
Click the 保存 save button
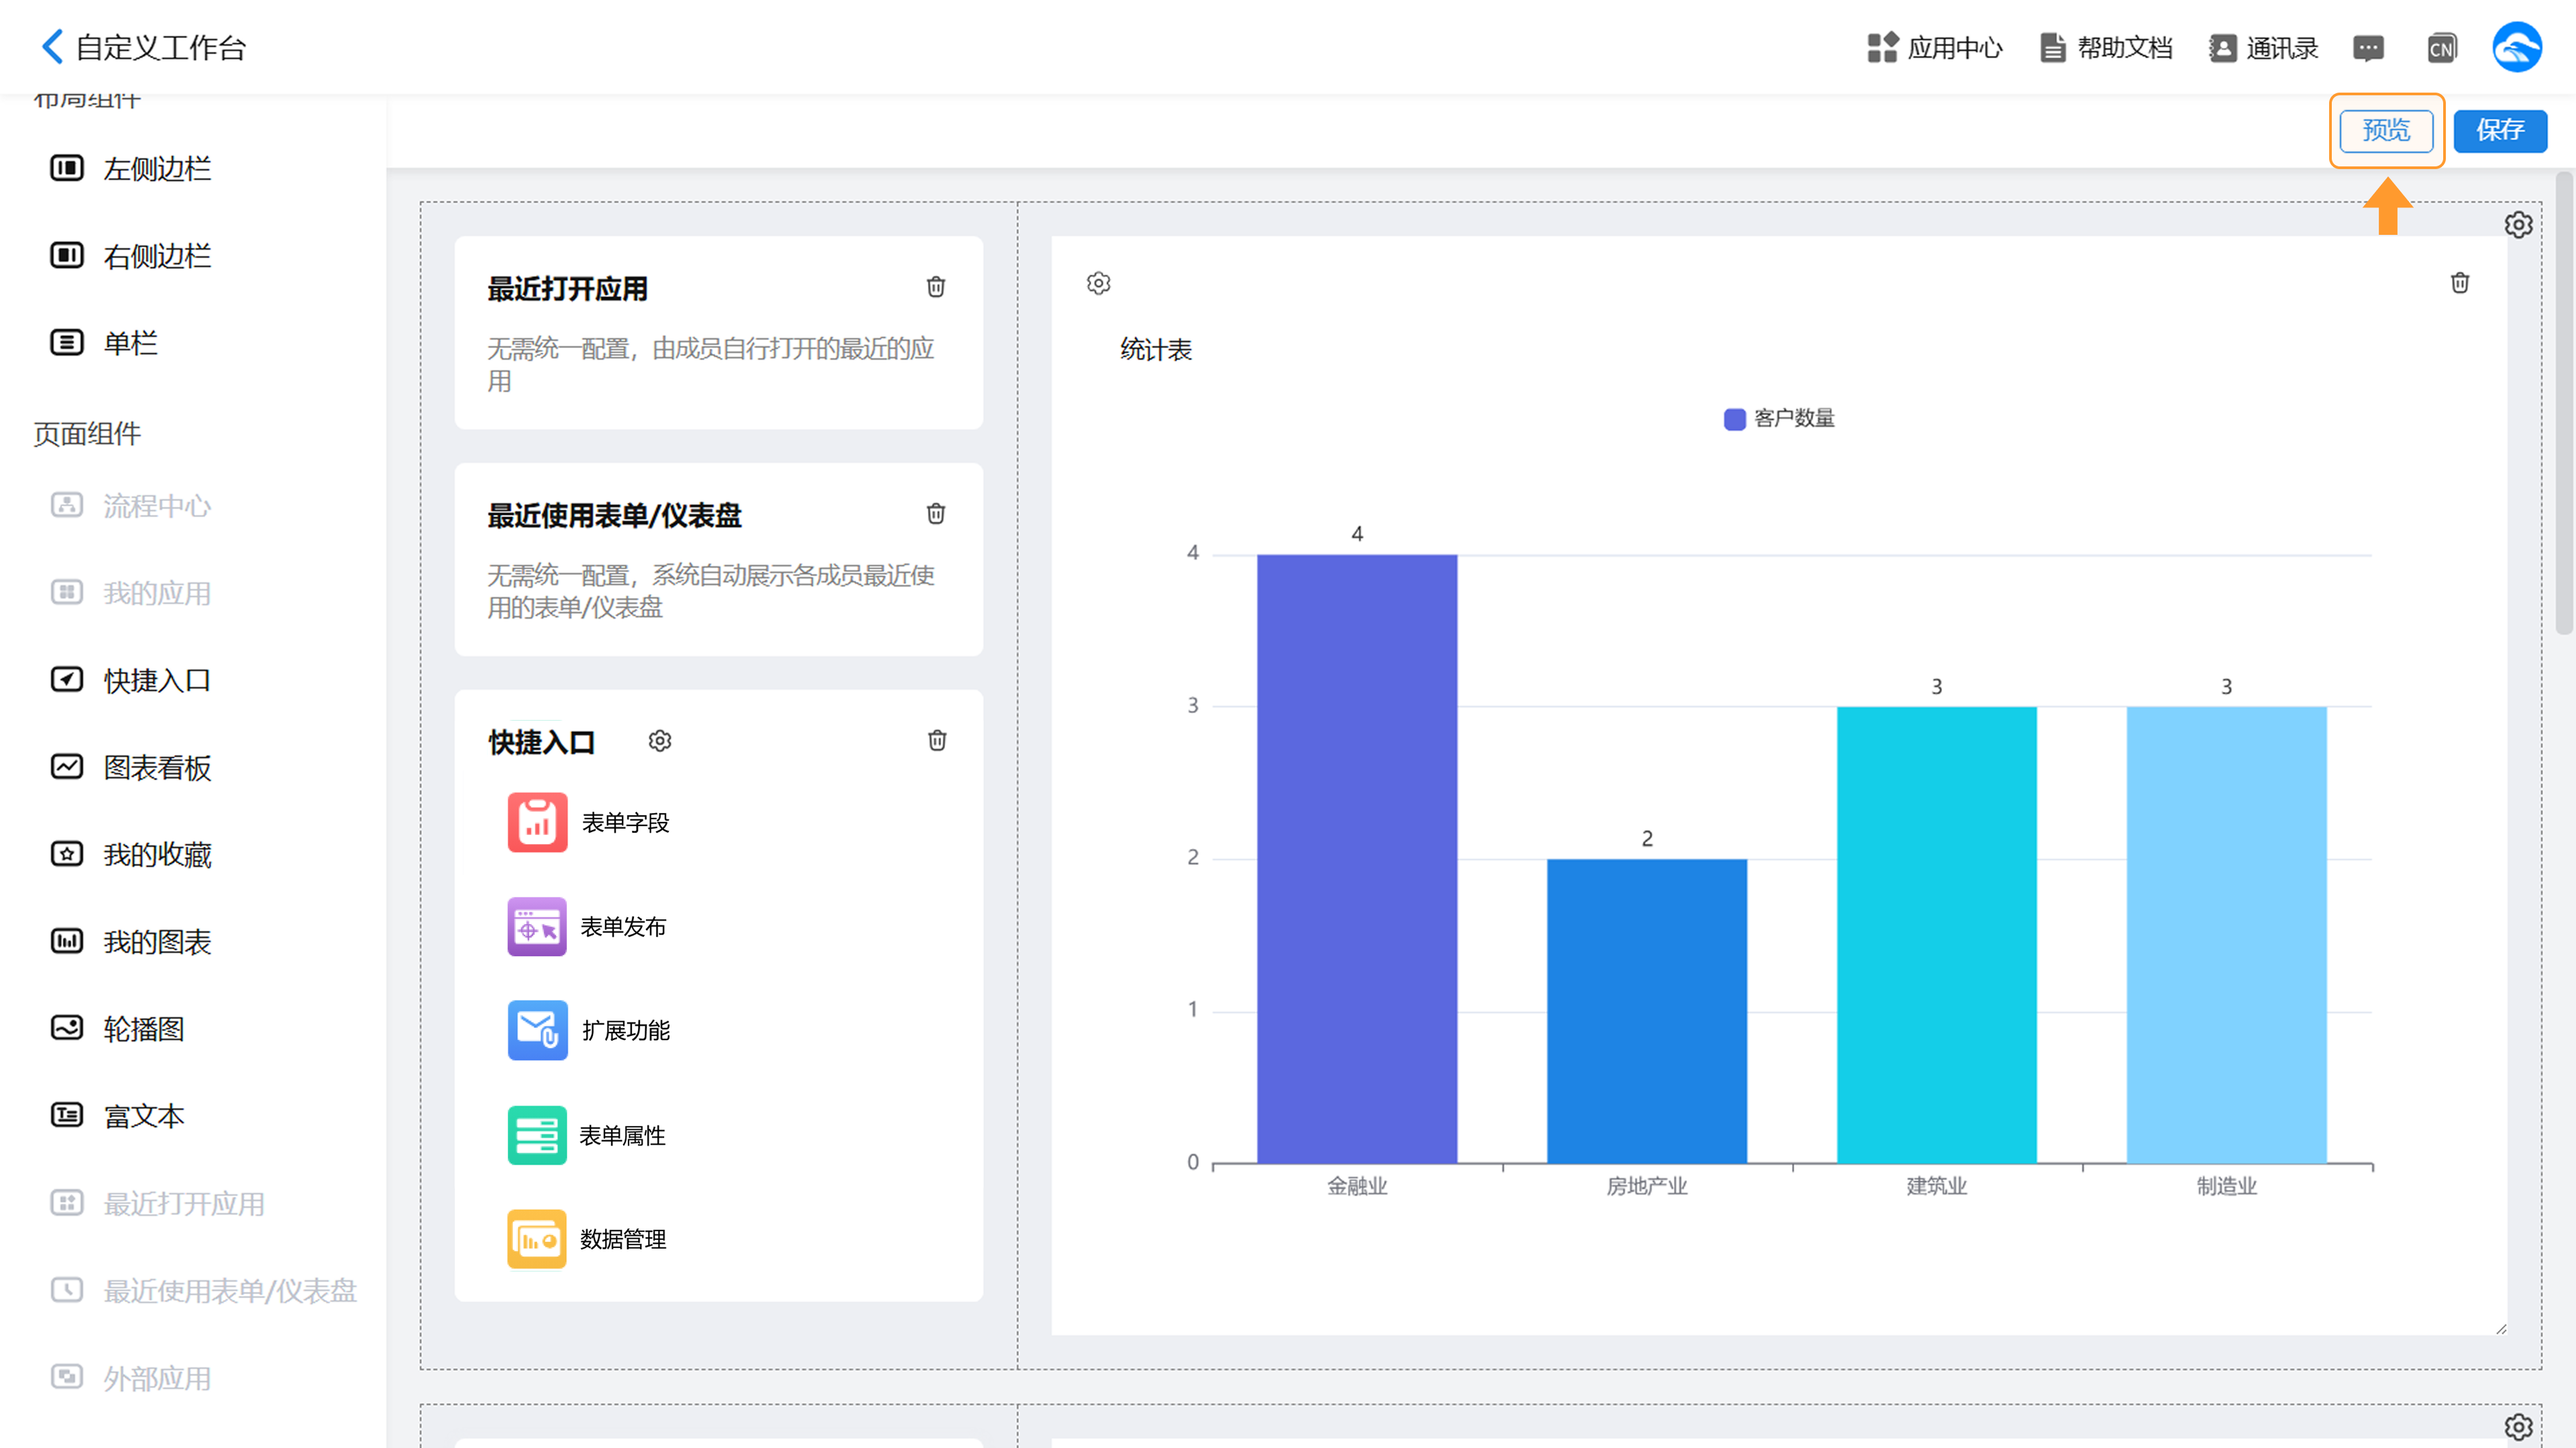[x=2500, y=130]
